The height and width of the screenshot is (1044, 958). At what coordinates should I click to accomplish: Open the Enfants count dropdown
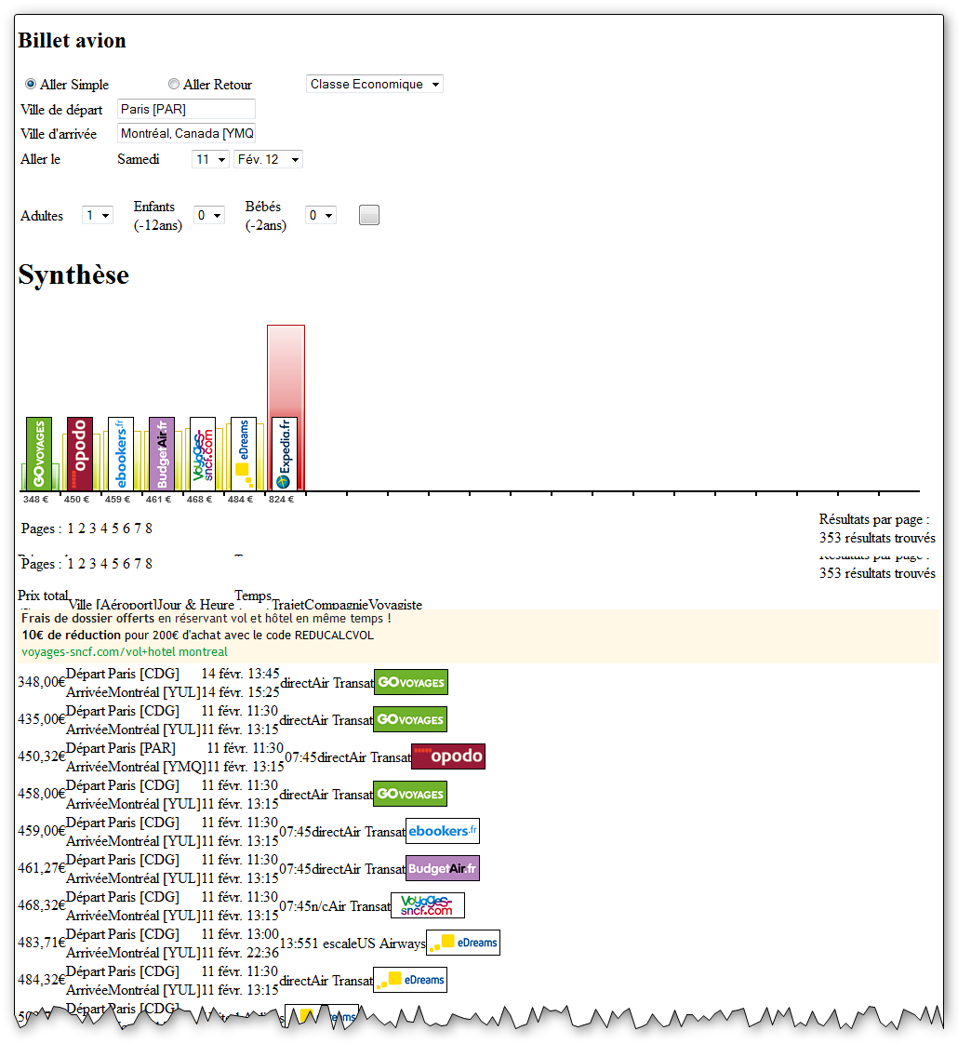209,215
